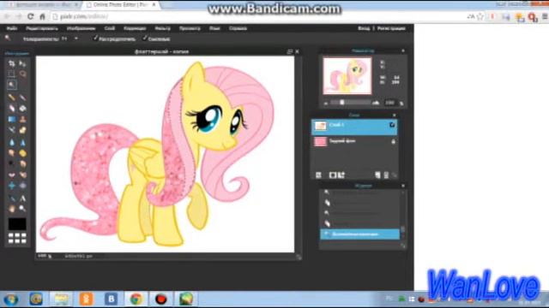Click the Navigator preview thumbnail
Viewport: 549px width, 308px height.
[x=347, y=76]
